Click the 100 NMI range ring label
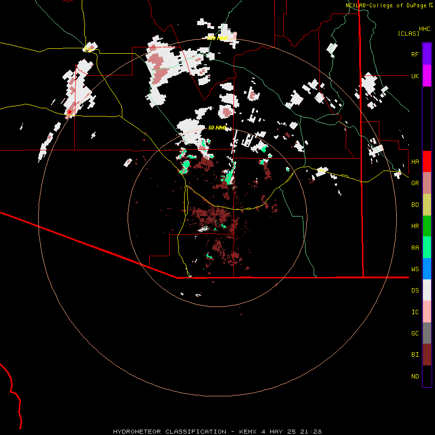 pos(217,38)
